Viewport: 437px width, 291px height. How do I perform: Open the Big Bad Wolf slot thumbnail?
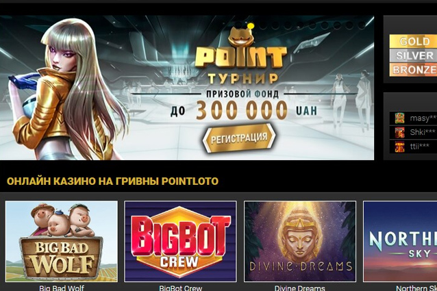(x=62, y=241)
